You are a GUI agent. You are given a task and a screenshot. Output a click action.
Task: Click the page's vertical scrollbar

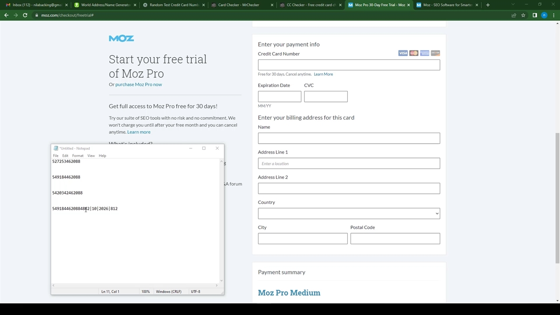coord(557,197)
